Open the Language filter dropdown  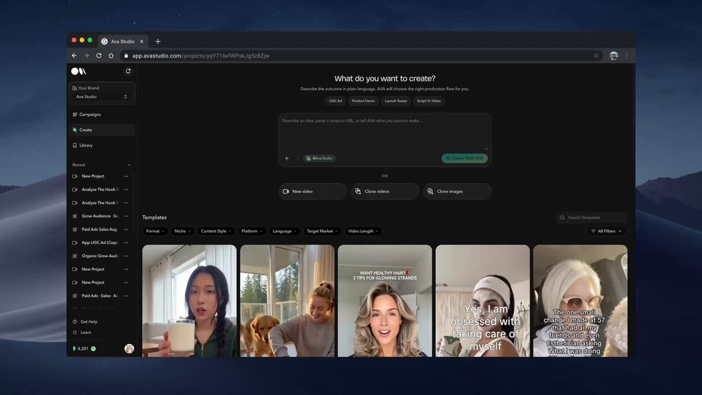point(285,231)
